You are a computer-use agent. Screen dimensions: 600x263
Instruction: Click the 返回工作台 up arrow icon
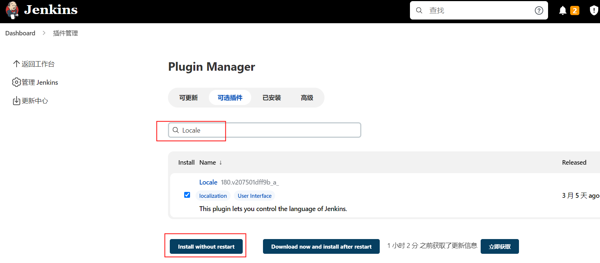click(16, 64)
